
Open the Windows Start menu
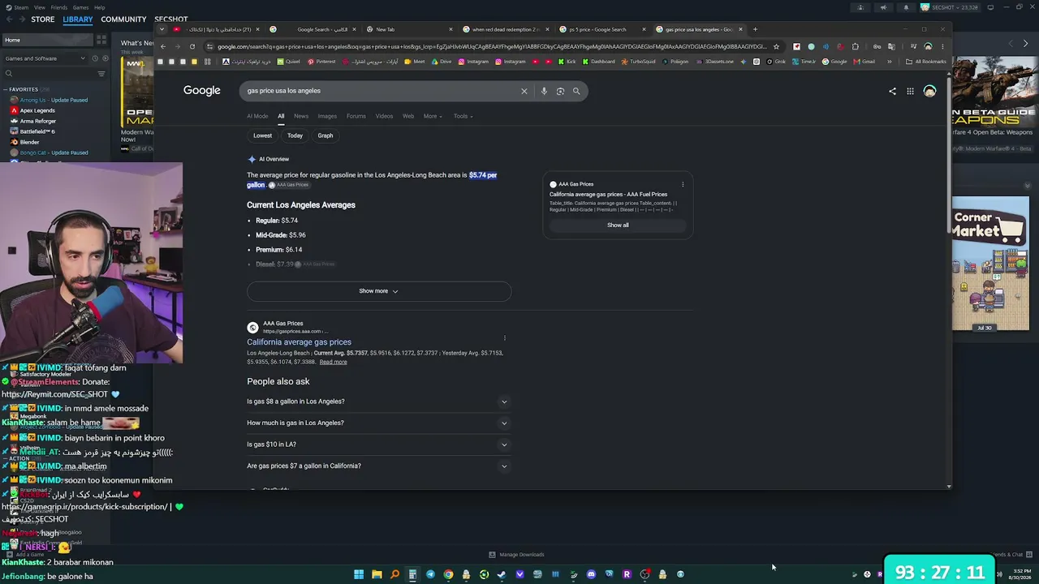click(x=359, y=574)
